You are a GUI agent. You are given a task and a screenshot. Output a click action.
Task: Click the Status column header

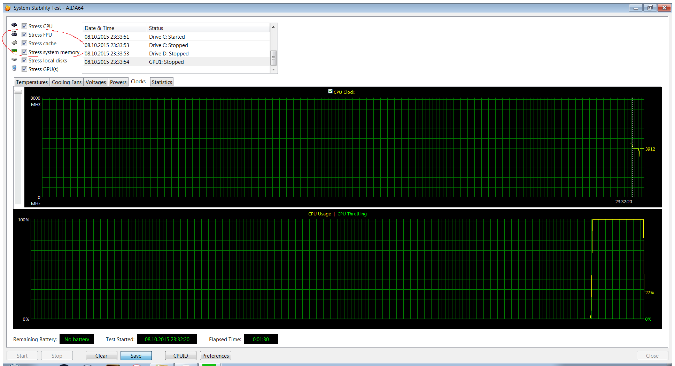click(208, 28)
